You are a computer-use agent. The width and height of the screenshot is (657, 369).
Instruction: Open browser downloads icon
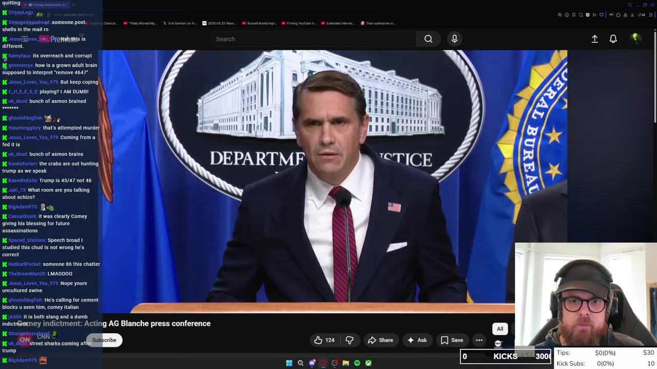[x=632, y=15]
